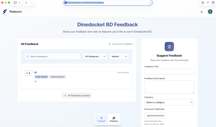The width and height of the screenshot is (216, 127).
Task: Go back with browser back arrow
Action: 26,3
